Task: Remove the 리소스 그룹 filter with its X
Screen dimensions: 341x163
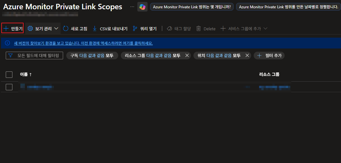Action: pyautogui.click(x=187, y=56)
